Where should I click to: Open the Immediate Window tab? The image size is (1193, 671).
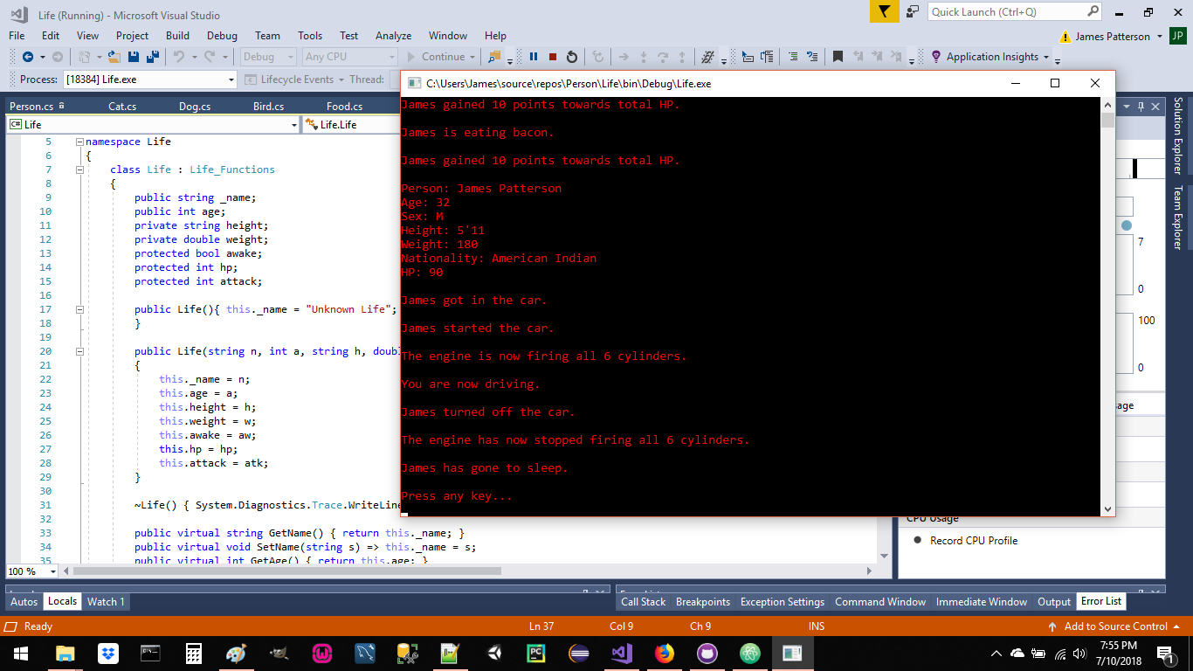(982, 601)
